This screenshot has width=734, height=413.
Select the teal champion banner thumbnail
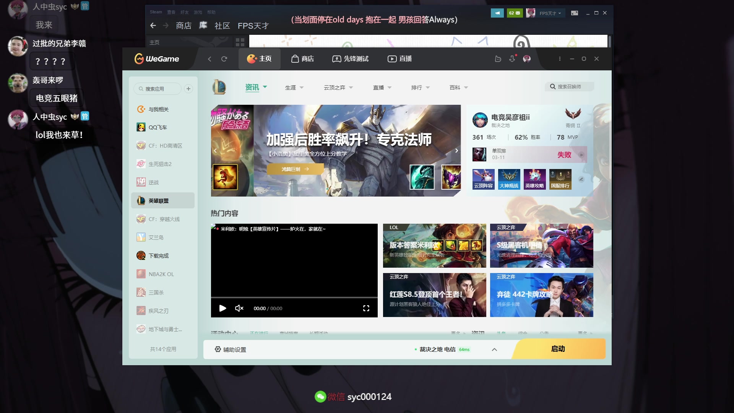[422, 177]
